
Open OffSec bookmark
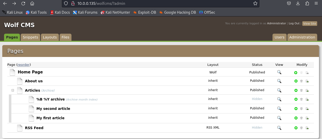pyautogui.click(x=207, y=12)
